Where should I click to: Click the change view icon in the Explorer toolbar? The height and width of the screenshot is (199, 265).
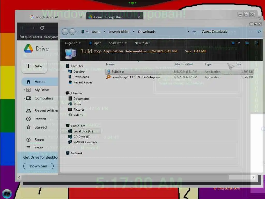(233, 43)
